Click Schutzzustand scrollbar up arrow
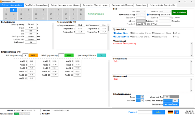Screen dimensions: 195x115 192,61
